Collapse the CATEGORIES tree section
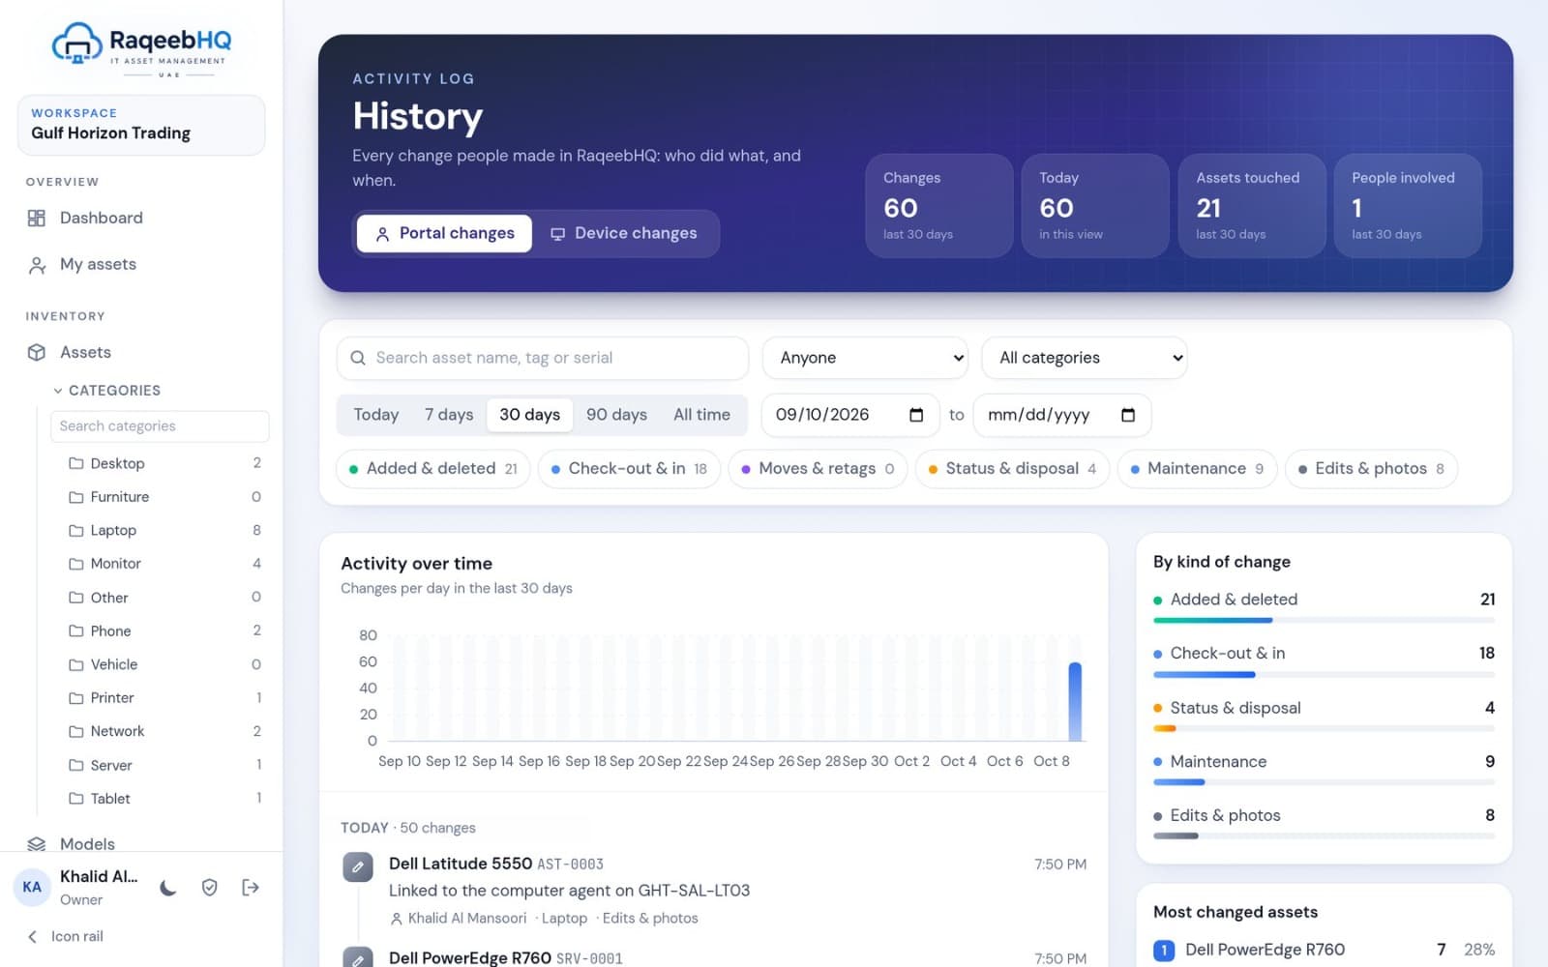Screen dimensions: 1548x967 coord(106,391)
